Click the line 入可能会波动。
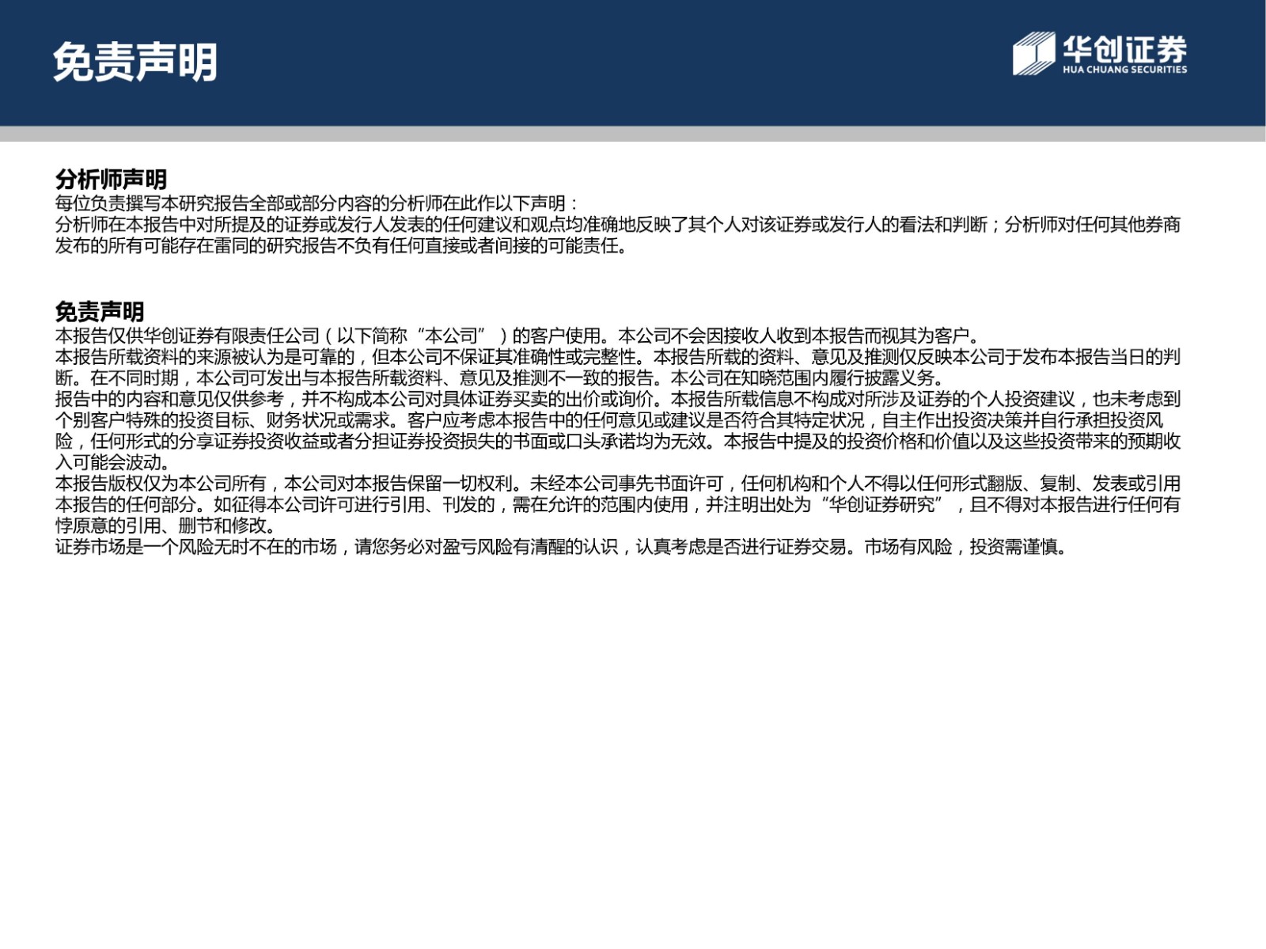 [x=112, y=462]
